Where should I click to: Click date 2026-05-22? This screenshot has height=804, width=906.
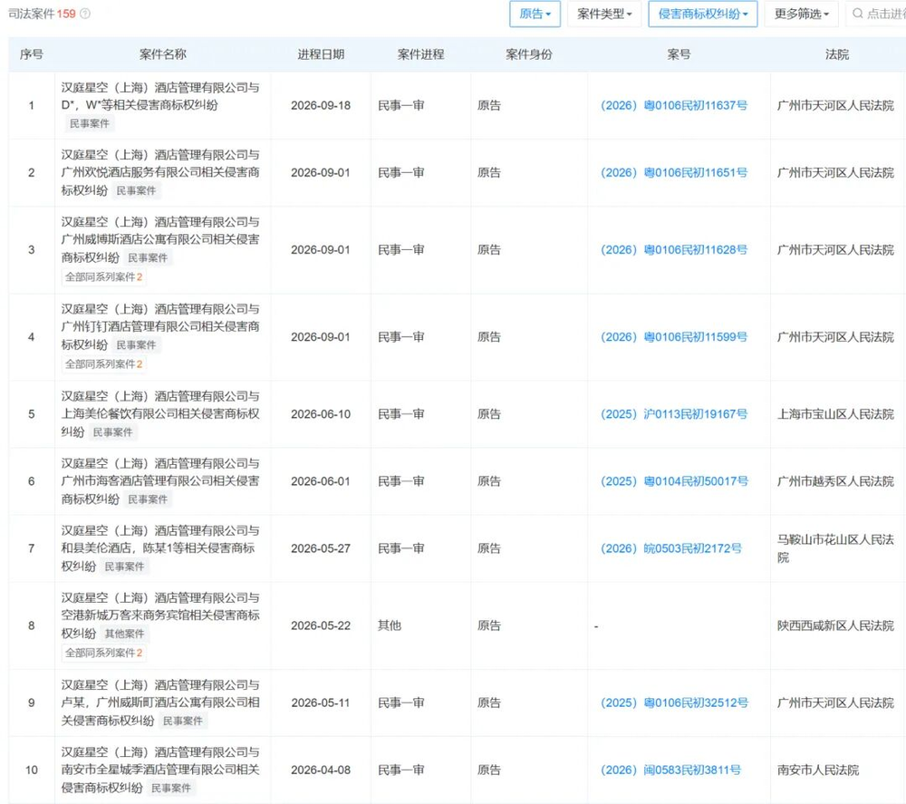click(321, 625)
